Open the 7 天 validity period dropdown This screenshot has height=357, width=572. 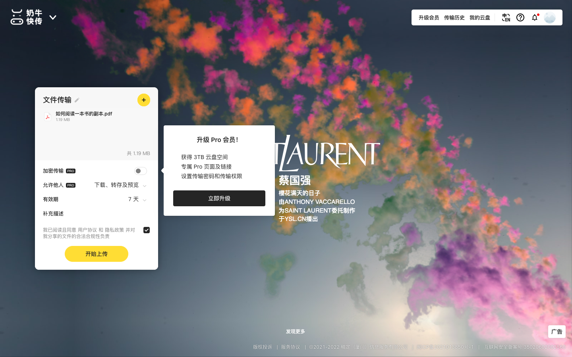[x=137, y=200]
